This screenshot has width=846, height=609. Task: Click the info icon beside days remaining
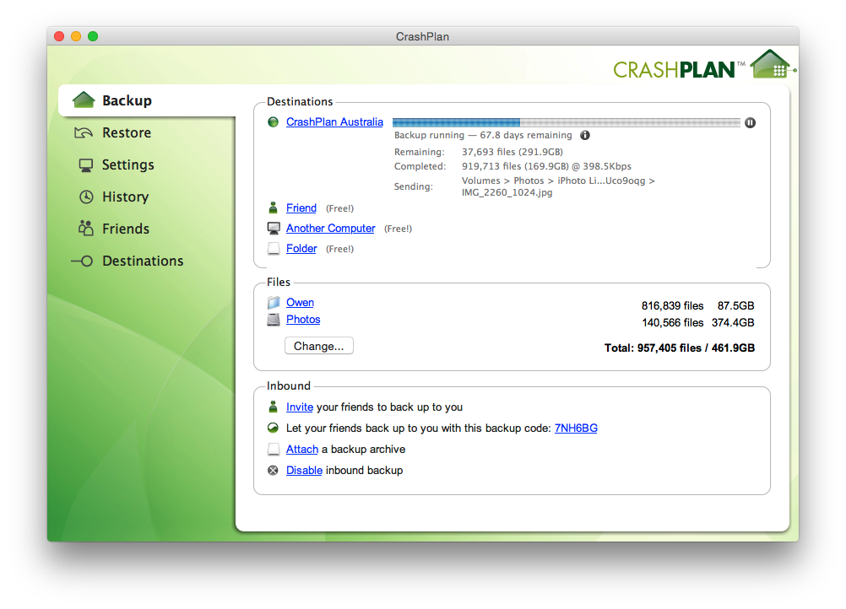[x=585, y=135]
